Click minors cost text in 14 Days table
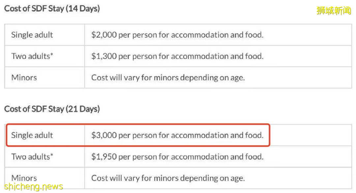Image resolution: width=356 pixels, height=193 pixels. click(x=168, y=78)
